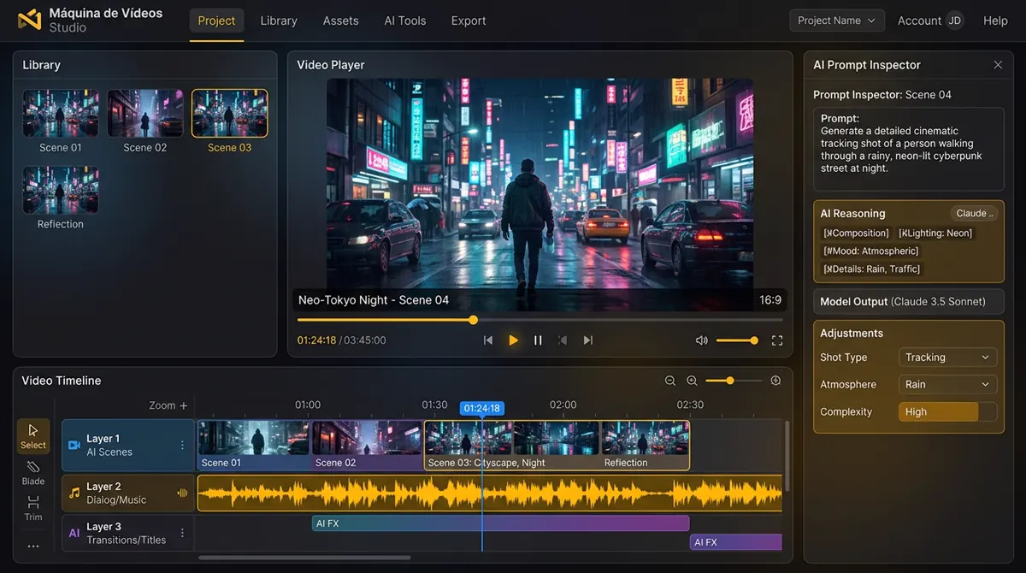Image resolution: width=1026 pixels, height=573 pixels.
Task: Open Project Name dropdown
Action: 837,21
